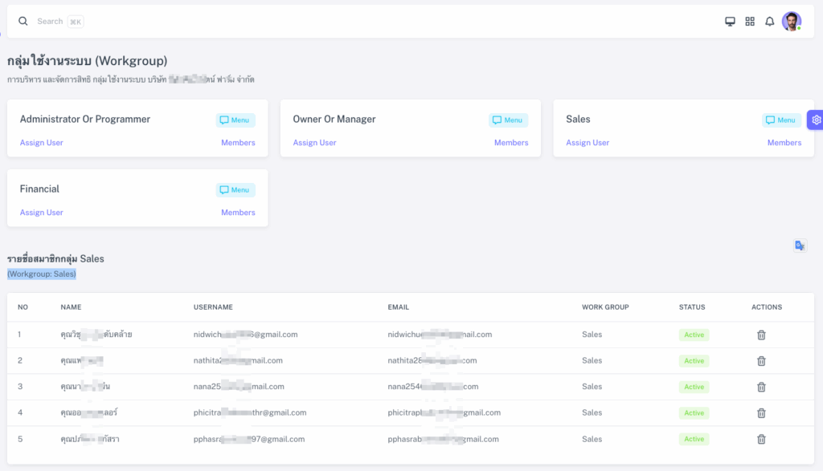Image resolution: width=823 pixels, height=471 pixels.
Task: Click the search magnifier icon
Action: [23, 22]
